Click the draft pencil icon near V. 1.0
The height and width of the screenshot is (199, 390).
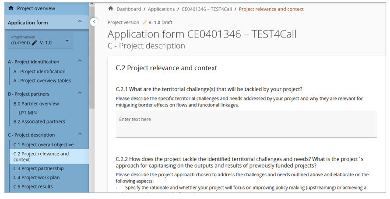(145, 22)
